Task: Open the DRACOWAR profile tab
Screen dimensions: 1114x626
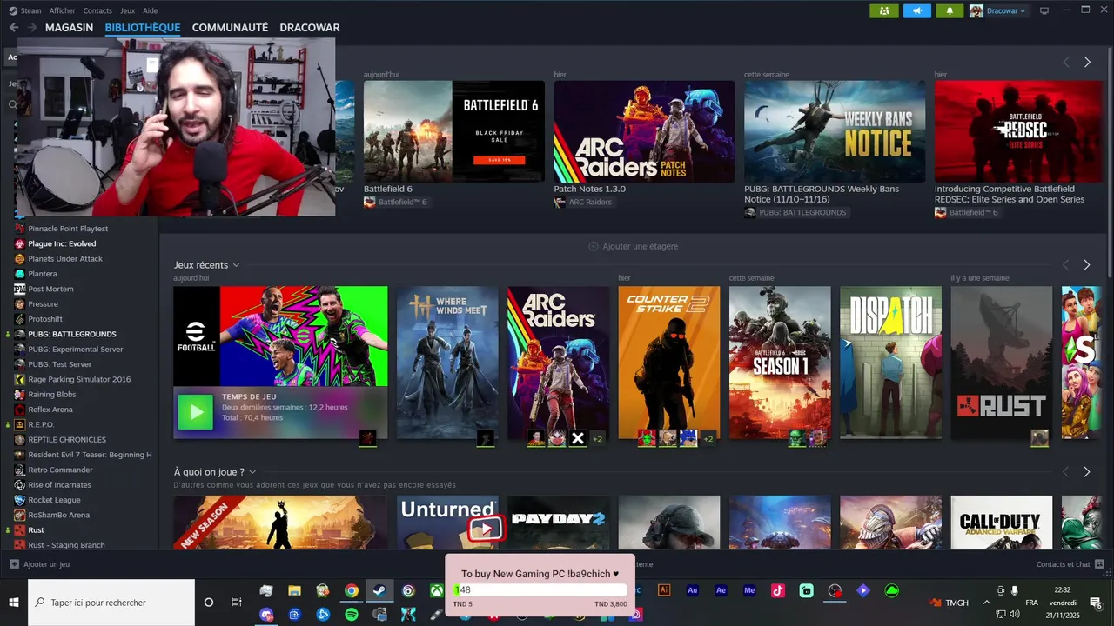Action: pos(310,27)
